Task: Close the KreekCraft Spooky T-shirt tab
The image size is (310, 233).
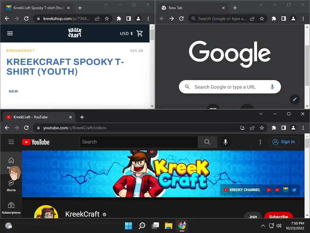Action: point(68,8)
